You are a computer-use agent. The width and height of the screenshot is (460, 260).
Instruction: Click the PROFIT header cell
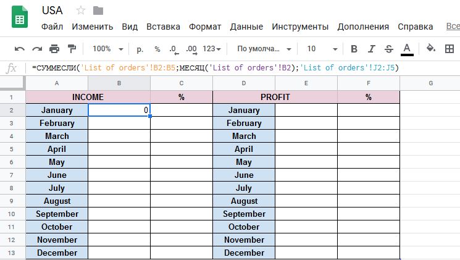[275, 97]
